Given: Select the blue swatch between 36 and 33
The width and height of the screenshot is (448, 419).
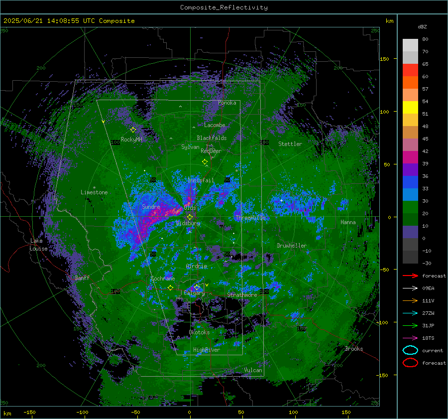Looking at the screenshot, I should pos(410,182).
